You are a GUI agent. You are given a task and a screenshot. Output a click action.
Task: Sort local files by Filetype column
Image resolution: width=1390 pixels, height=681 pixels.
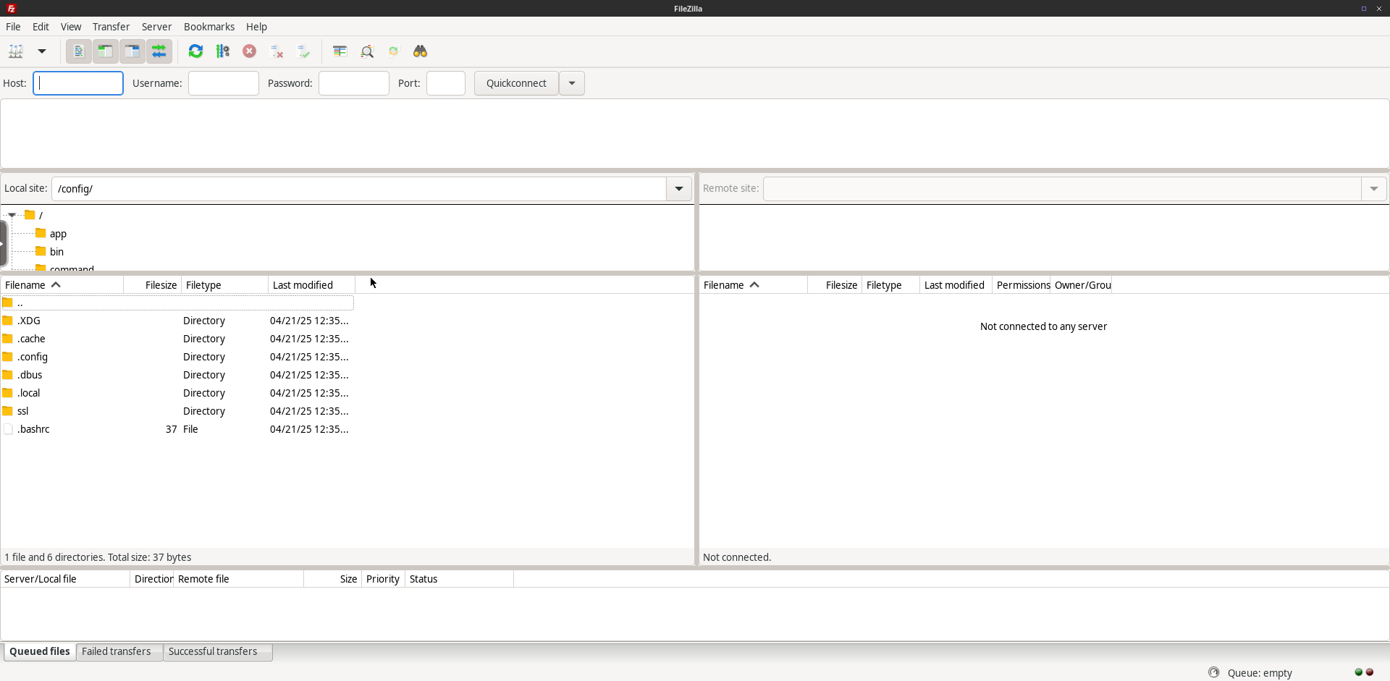click(x=225, y=285)
